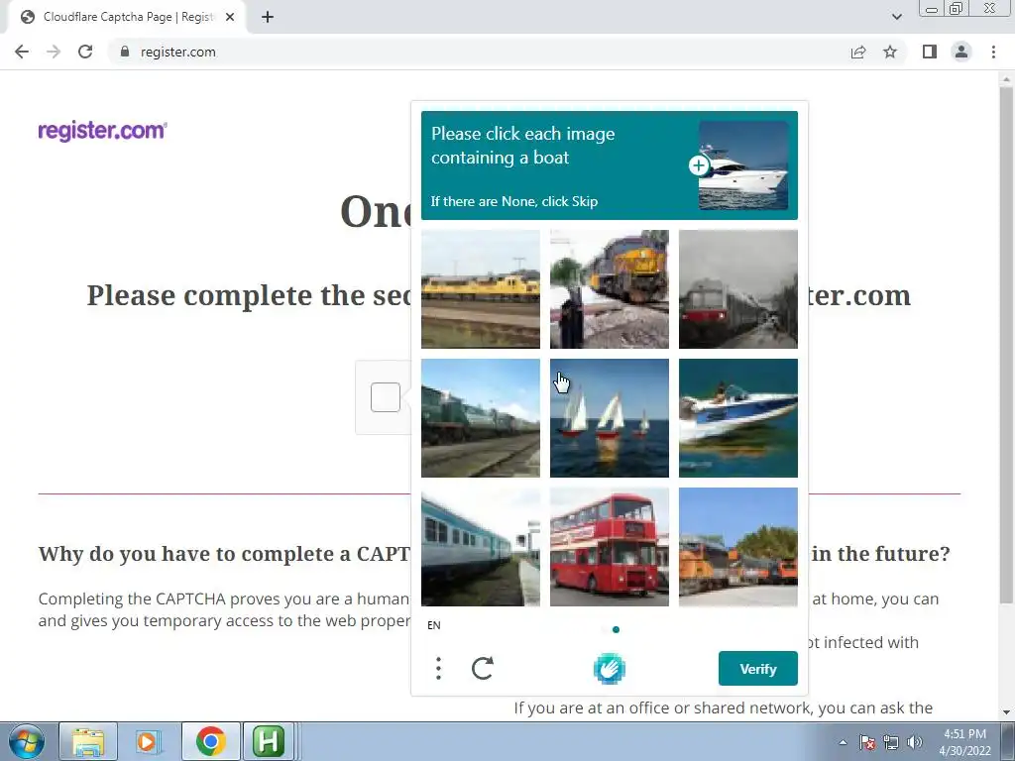Share this page via share icon
This screenshot has height=761, width=1015.
point(858,52)
